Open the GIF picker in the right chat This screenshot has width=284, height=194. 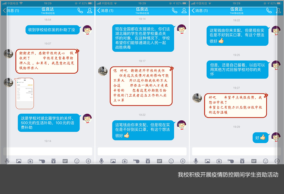pos(254,161)
